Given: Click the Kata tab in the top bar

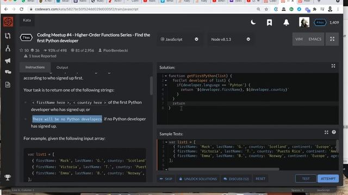Looking at the screenshot, I should 27,20.
